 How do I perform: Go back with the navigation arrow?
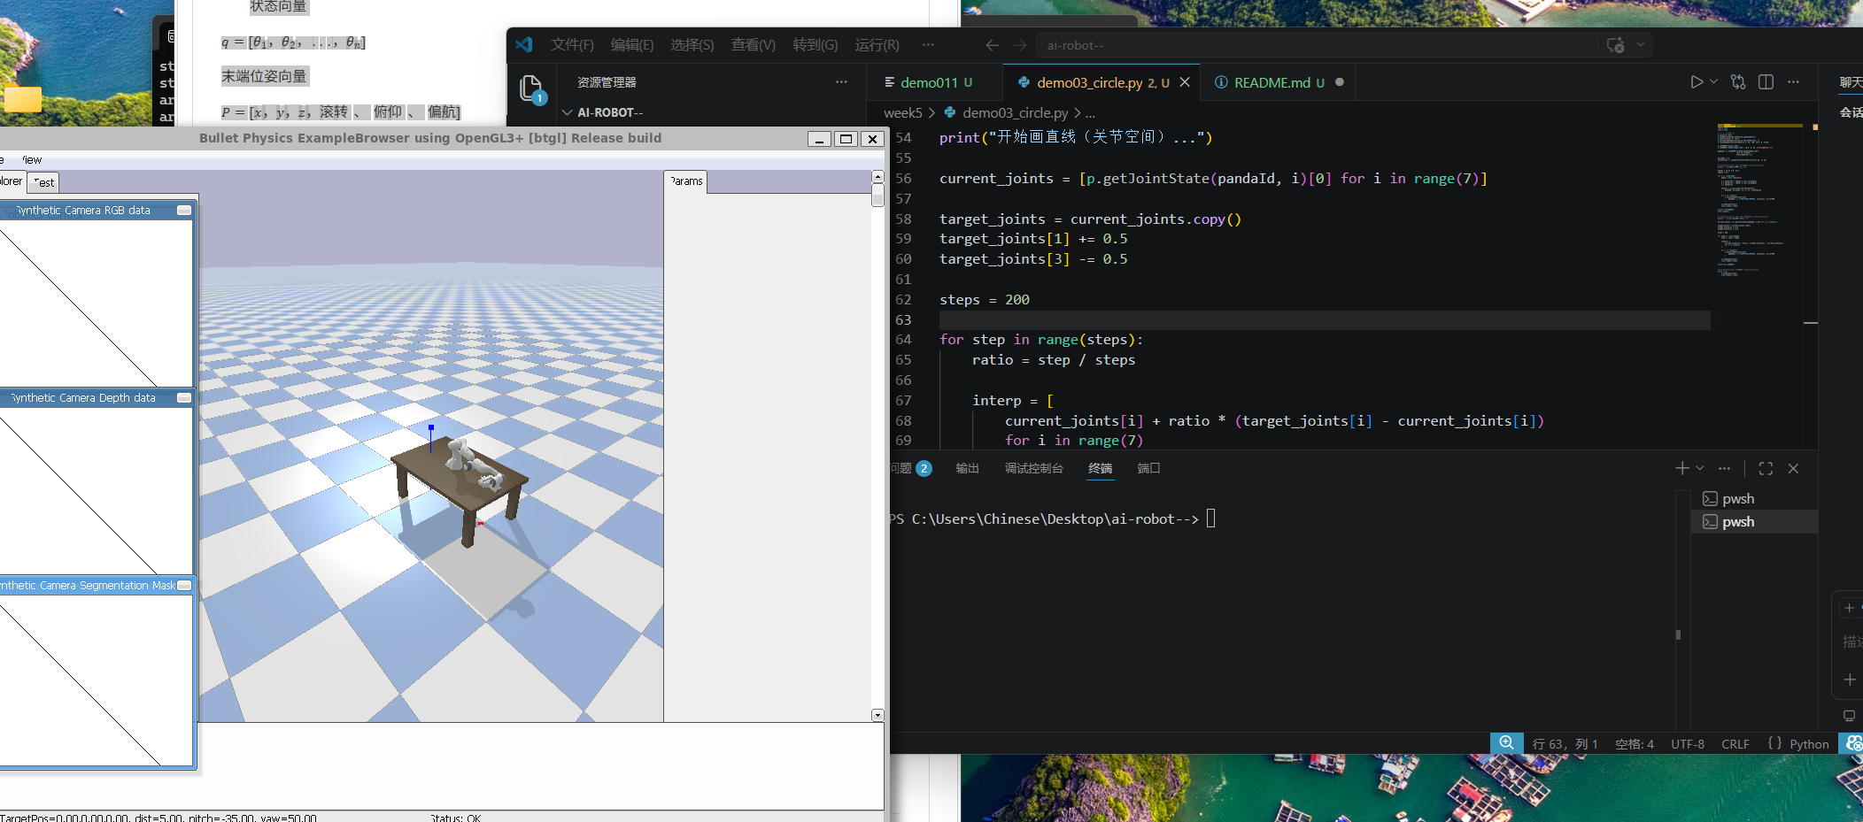[x=992, y=45]
